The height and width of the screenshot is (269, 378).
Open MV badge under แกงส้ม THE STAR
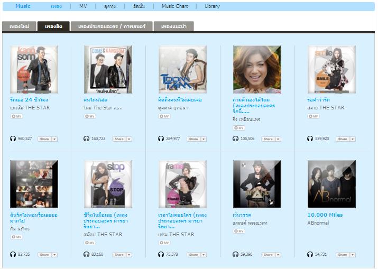pyautogui.click(x=16, y=116)
